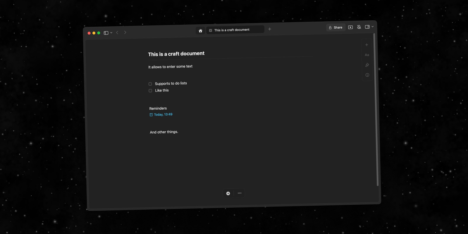The height and width of the screenshot is (234, 468).
Task: Open the sidebar options dropdown chevron
Action: (111, 33)
